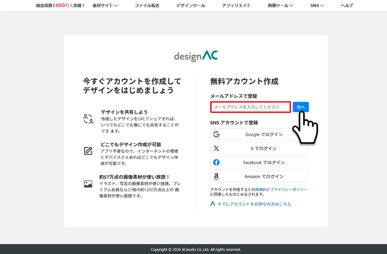Focus the メールアドレス input field
Image resolution: width=387 pixels, height=254 pixels.
pos(251,107)
